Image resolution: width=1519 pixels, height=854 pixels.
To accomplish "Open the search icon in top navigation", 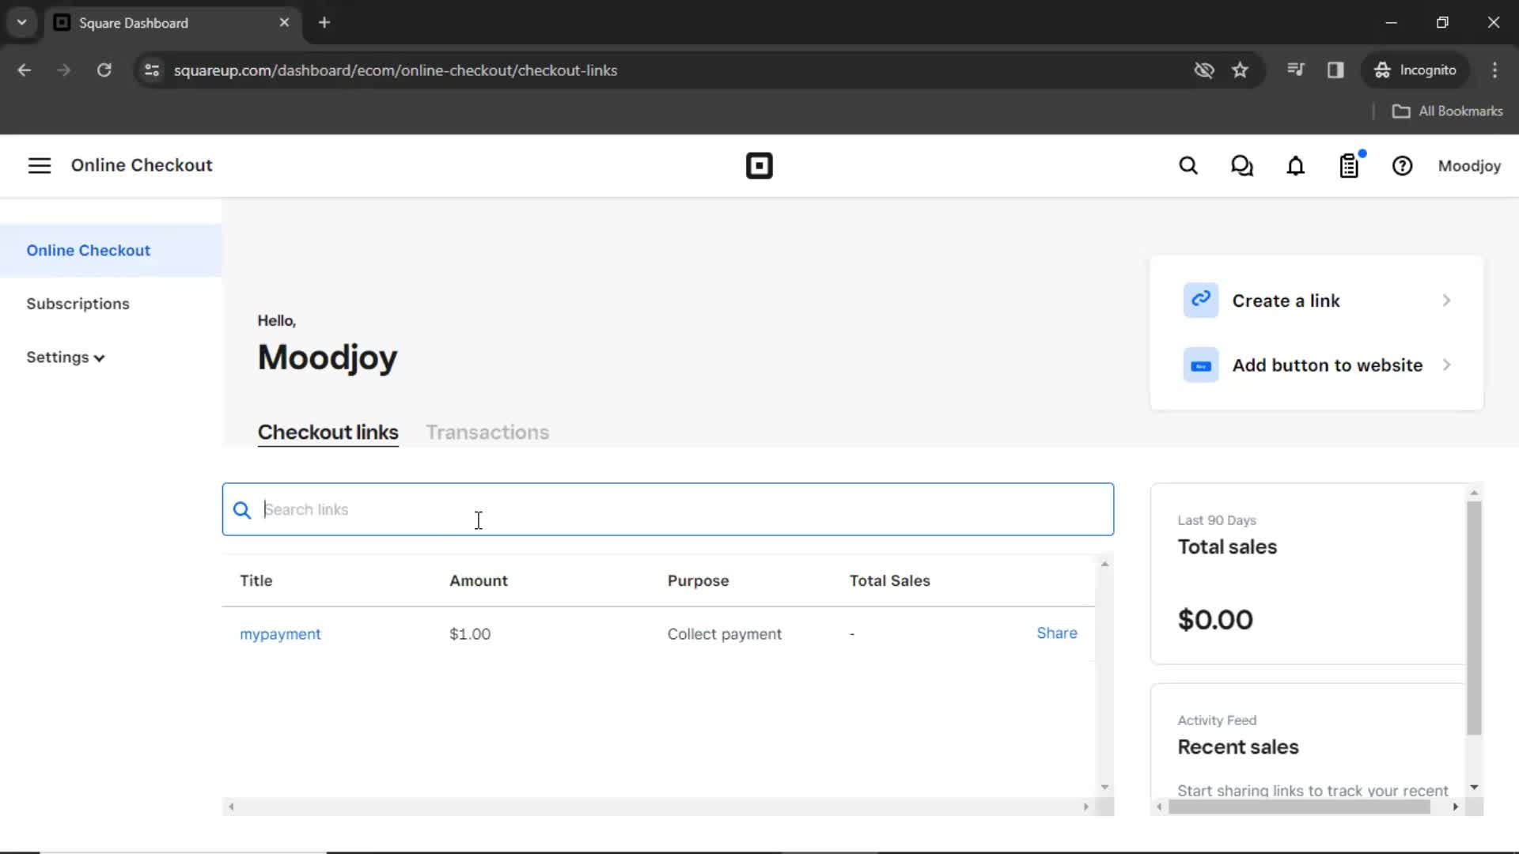I will 1189,166.
